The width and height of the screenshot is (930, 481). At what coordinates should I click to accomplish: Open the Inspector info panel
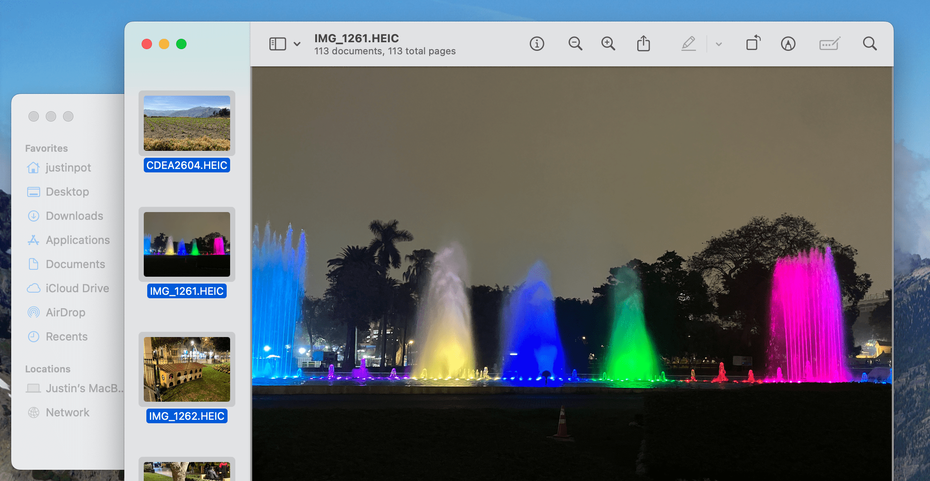(537, 44)
